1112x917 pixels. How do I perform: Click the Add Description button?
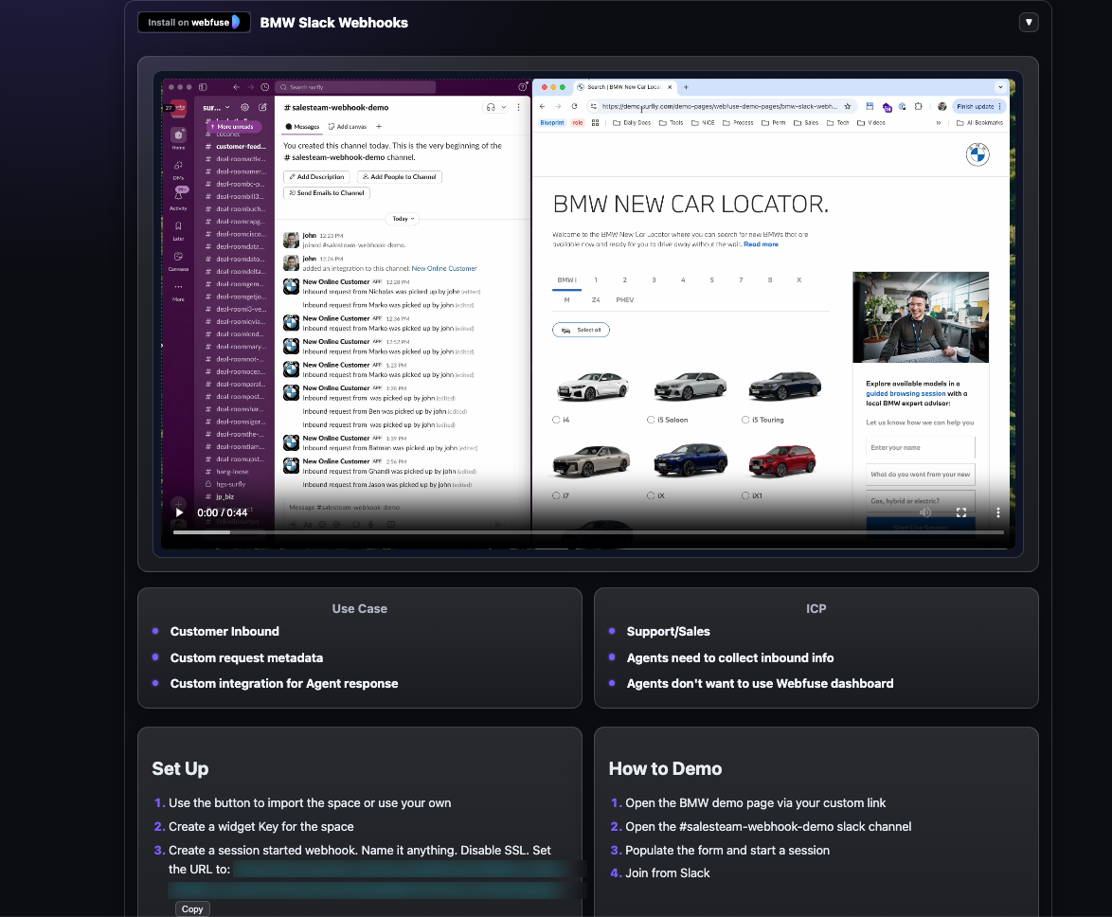click(x=316, y=176)
